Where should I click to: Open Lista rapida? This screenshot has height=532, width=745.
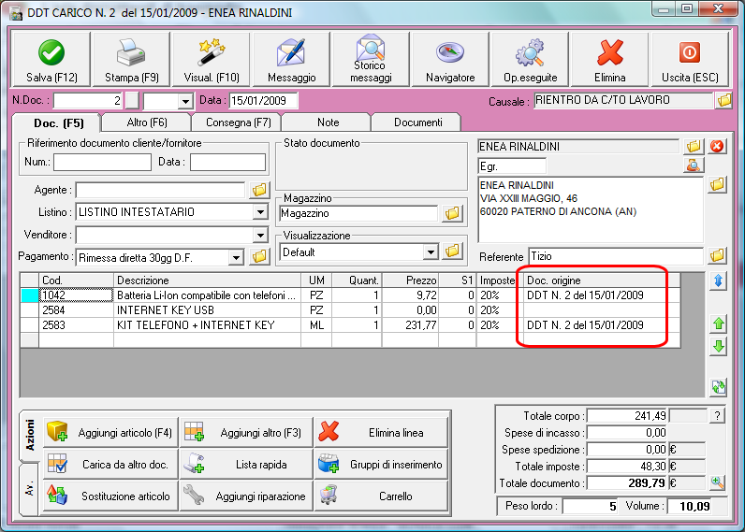(x=246, y=464)
